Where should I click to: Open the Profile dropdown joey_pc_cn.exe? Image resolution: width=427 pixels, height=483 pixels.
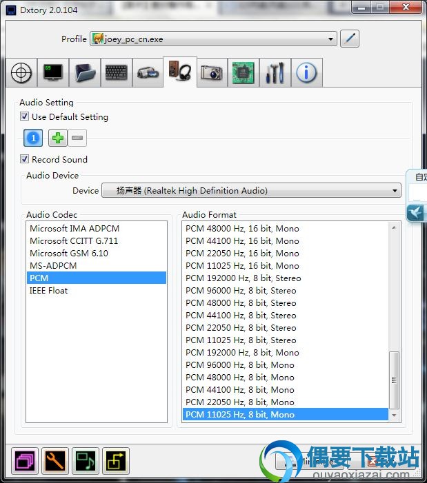pos(213,39)
